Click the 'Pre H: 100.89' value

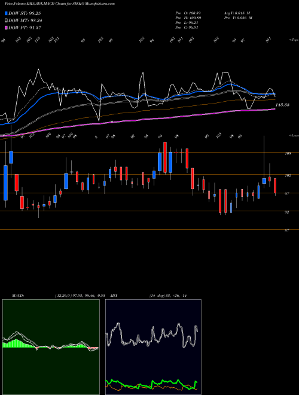[x=188, y=18]
